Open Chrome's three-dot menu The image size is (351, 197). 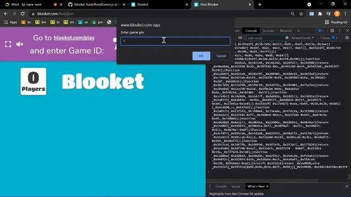pyautogui.click(x=346, y=14)
